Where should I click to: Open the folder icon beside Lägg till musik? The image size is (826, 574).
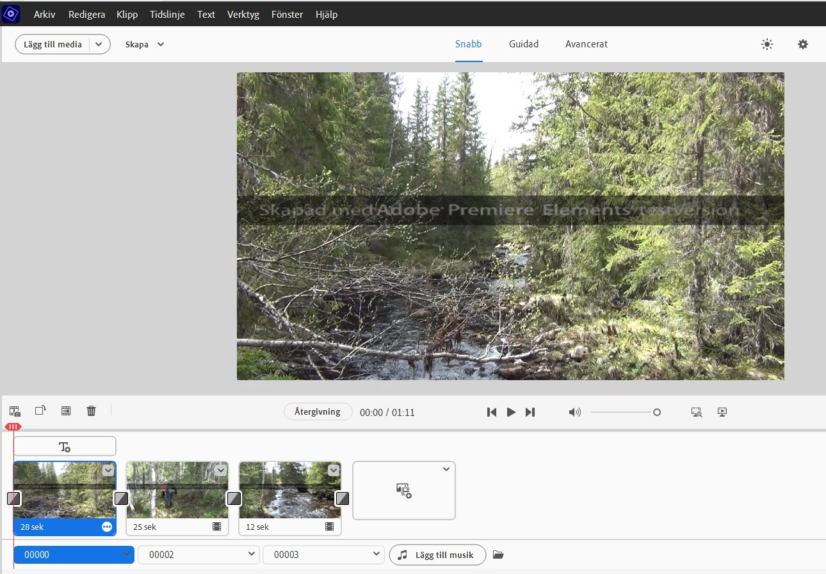click(498, 555)
